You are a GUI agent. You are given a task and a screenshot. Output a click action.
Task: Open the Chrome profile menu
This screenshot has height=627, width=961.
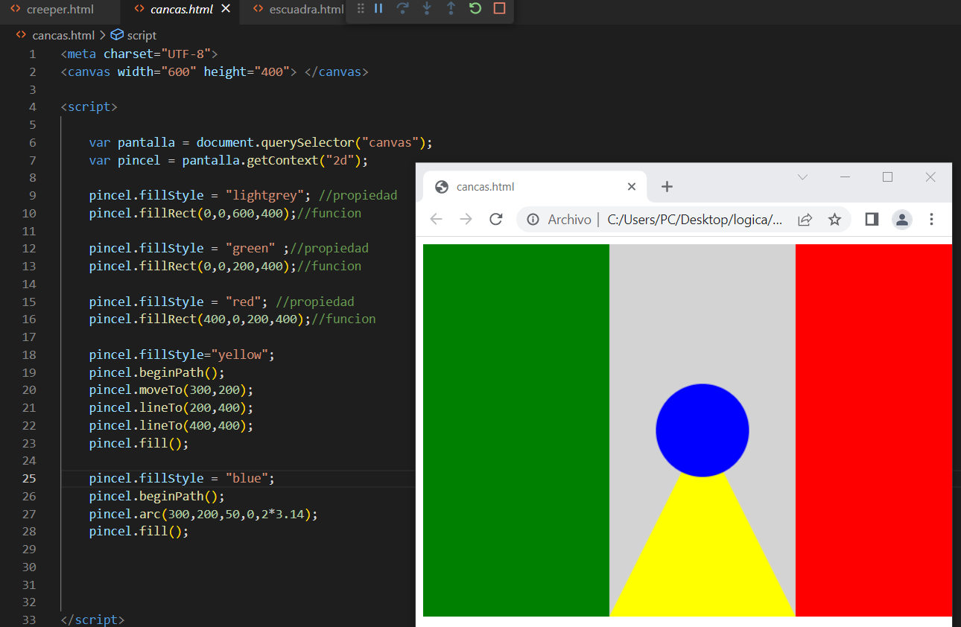point(902,219)
